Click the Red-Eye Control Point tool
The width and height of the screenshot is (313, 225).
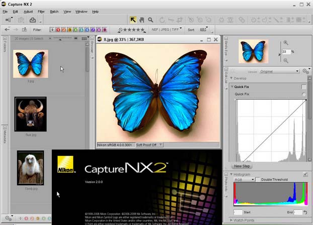230,20
